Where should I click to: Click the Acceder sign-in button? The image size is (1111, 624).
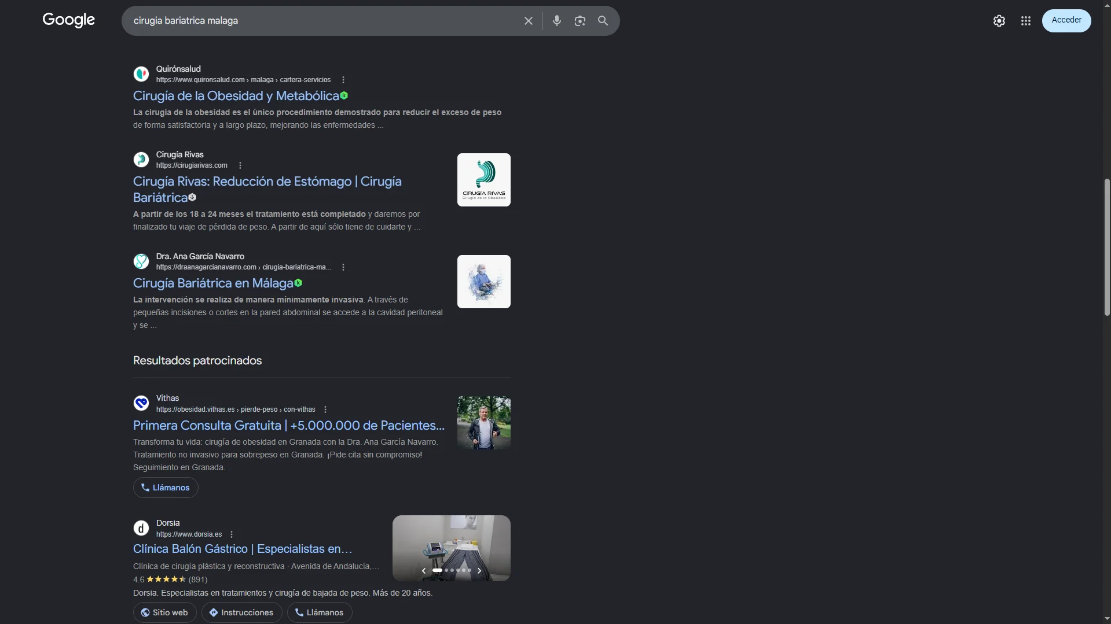[x=1066, y=20]
